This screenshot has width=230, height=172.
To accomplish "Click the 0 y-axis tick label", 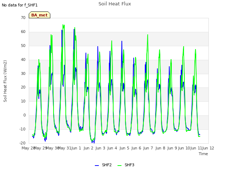I will [24, 115].
